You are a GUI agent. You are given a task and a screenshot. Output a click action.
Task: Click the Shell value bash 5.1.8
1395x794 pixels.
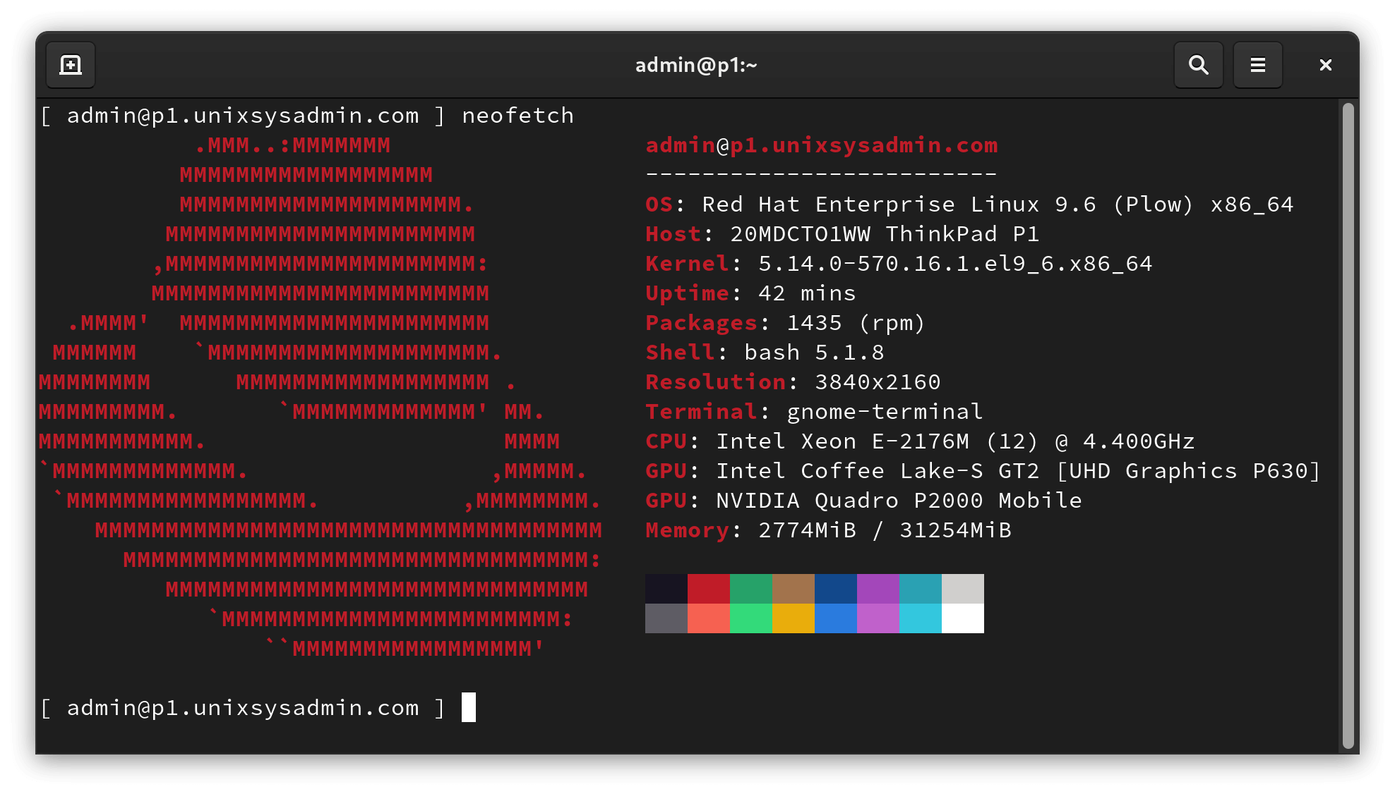814,352
